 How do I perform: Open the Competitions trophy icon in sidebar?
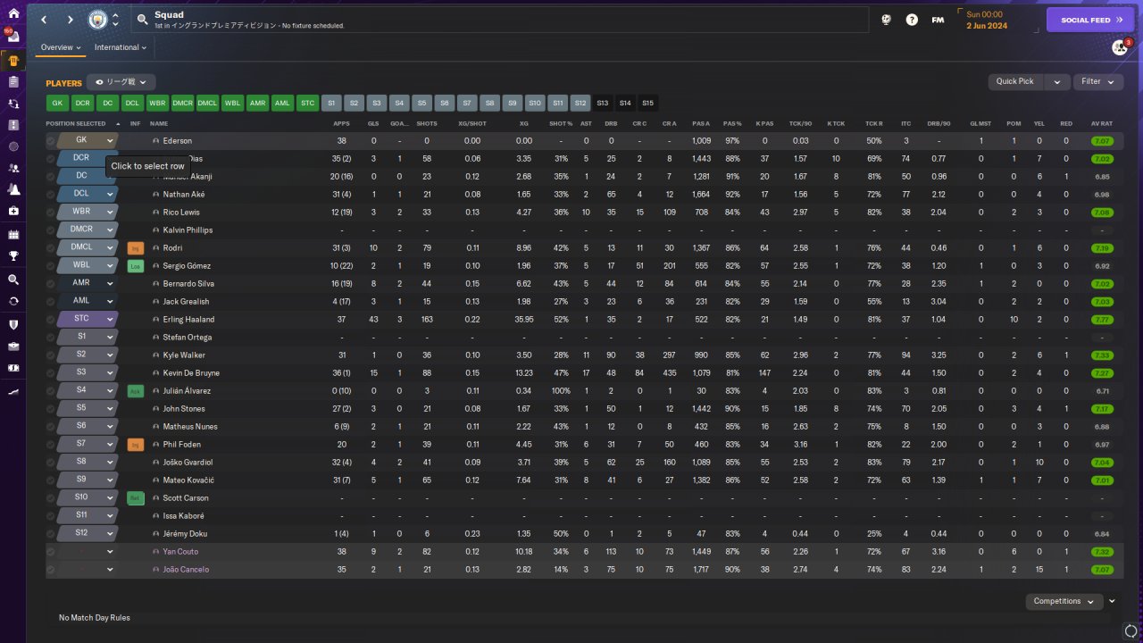(x=13, y=256)
